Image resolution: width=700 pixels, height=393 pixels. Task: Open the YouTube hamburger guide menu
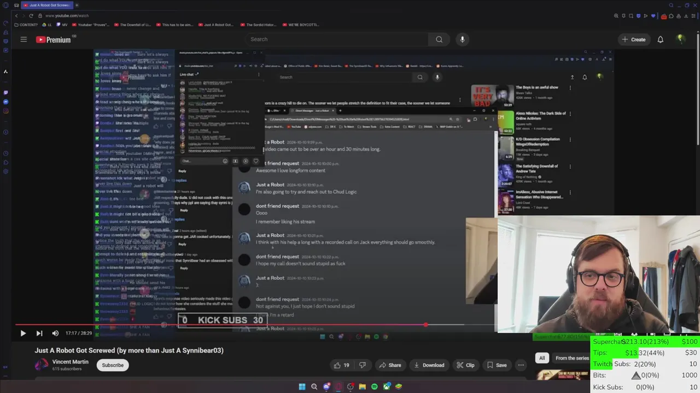tap(24, 39)
